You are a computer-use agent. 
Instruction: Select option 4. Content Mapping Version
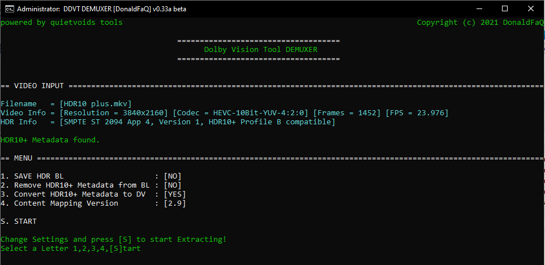(x=59, y=203)
